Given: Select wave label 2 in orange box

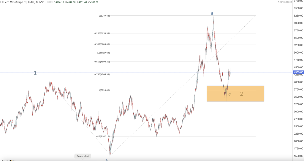Looking at the screenshot, I should point(241,94).
